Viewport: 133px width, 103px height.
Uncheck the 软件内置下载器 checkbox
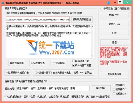tap(73, 65)
